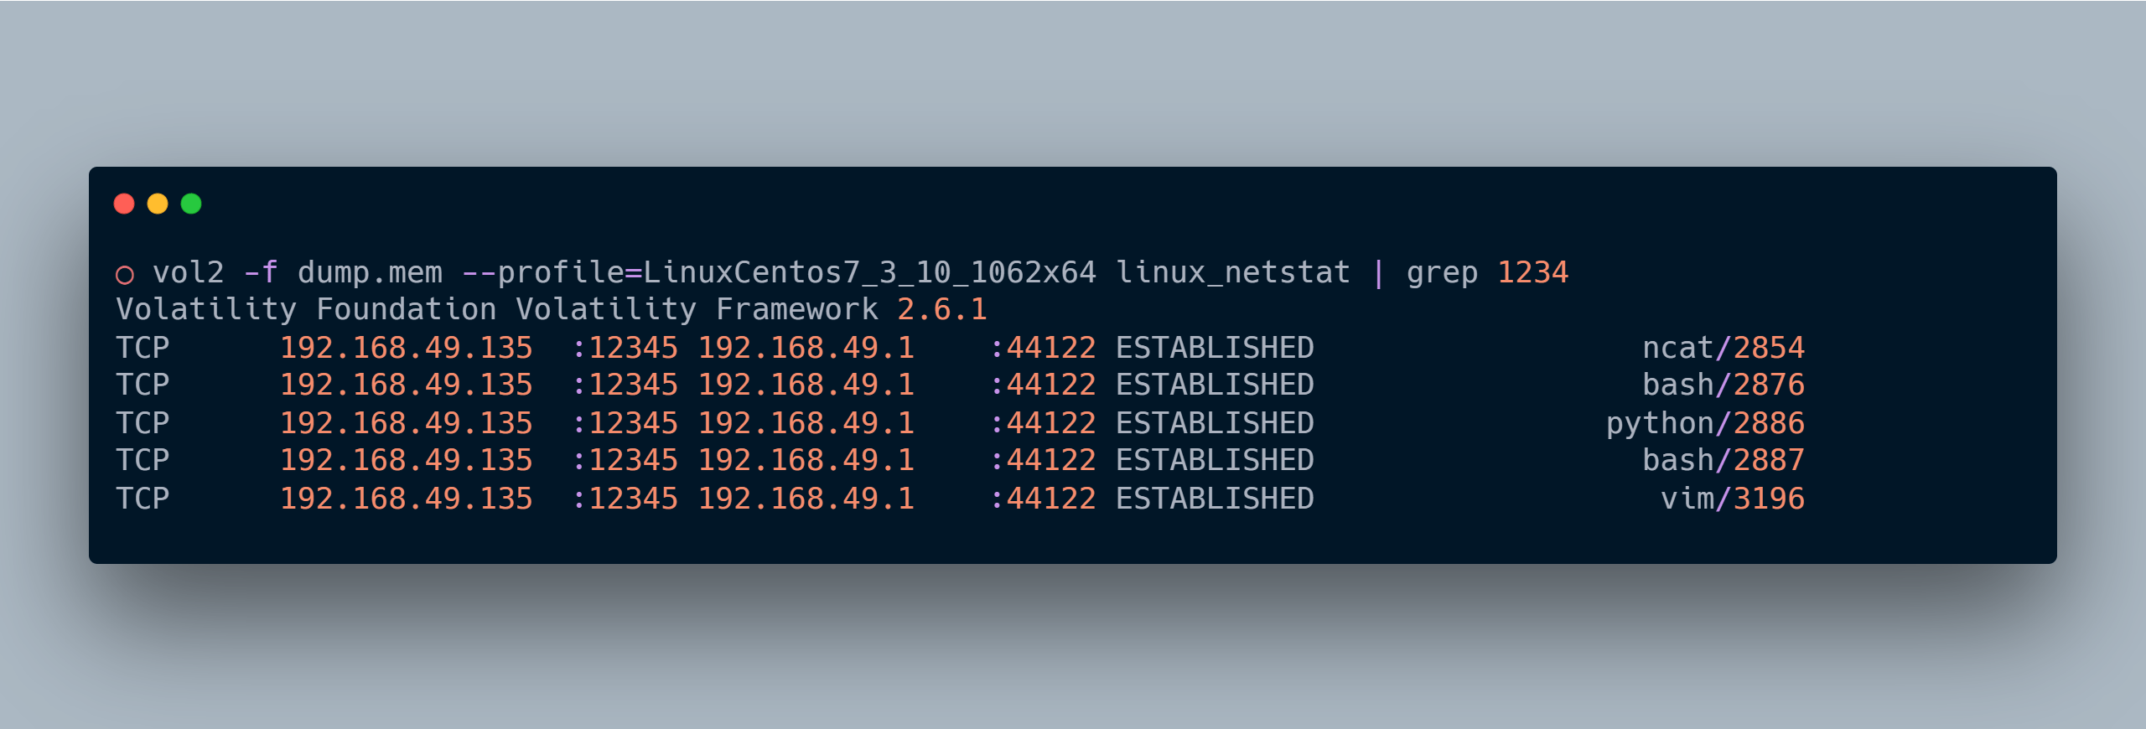2146x729 pixels.
Task: Click the pipe symbol before grep
Action: click(1378, 273)
